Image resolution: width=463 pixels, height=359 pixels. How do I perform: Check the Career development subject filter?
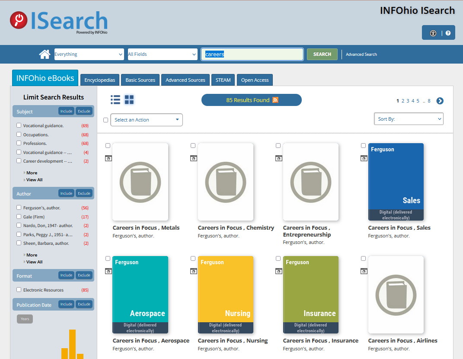19,161
